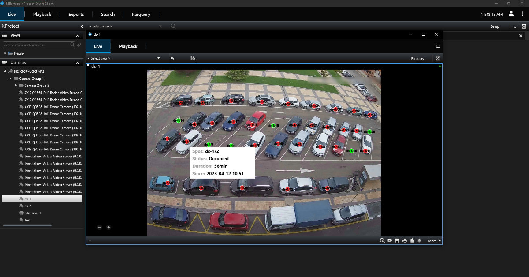
Task: Open the Playback tab in ds-1 window
Action: 128,46
